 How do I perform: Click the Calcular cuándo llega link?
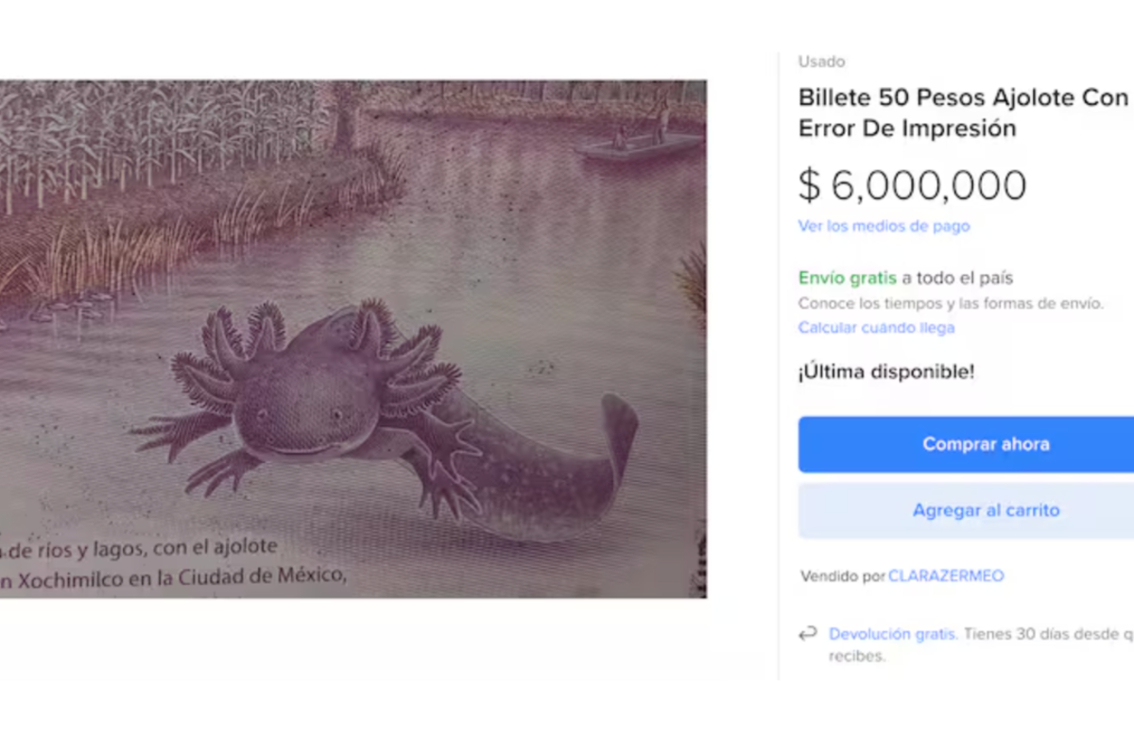click(x=876, y=328)
